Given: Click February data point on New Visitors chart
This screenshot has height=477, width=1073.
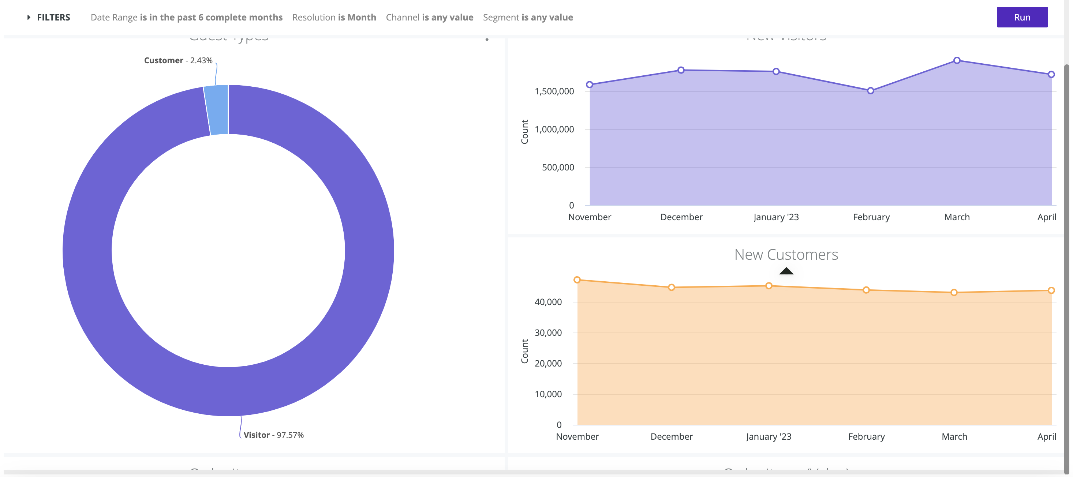Looking at the screenshot, I should (x=870, y=90).
